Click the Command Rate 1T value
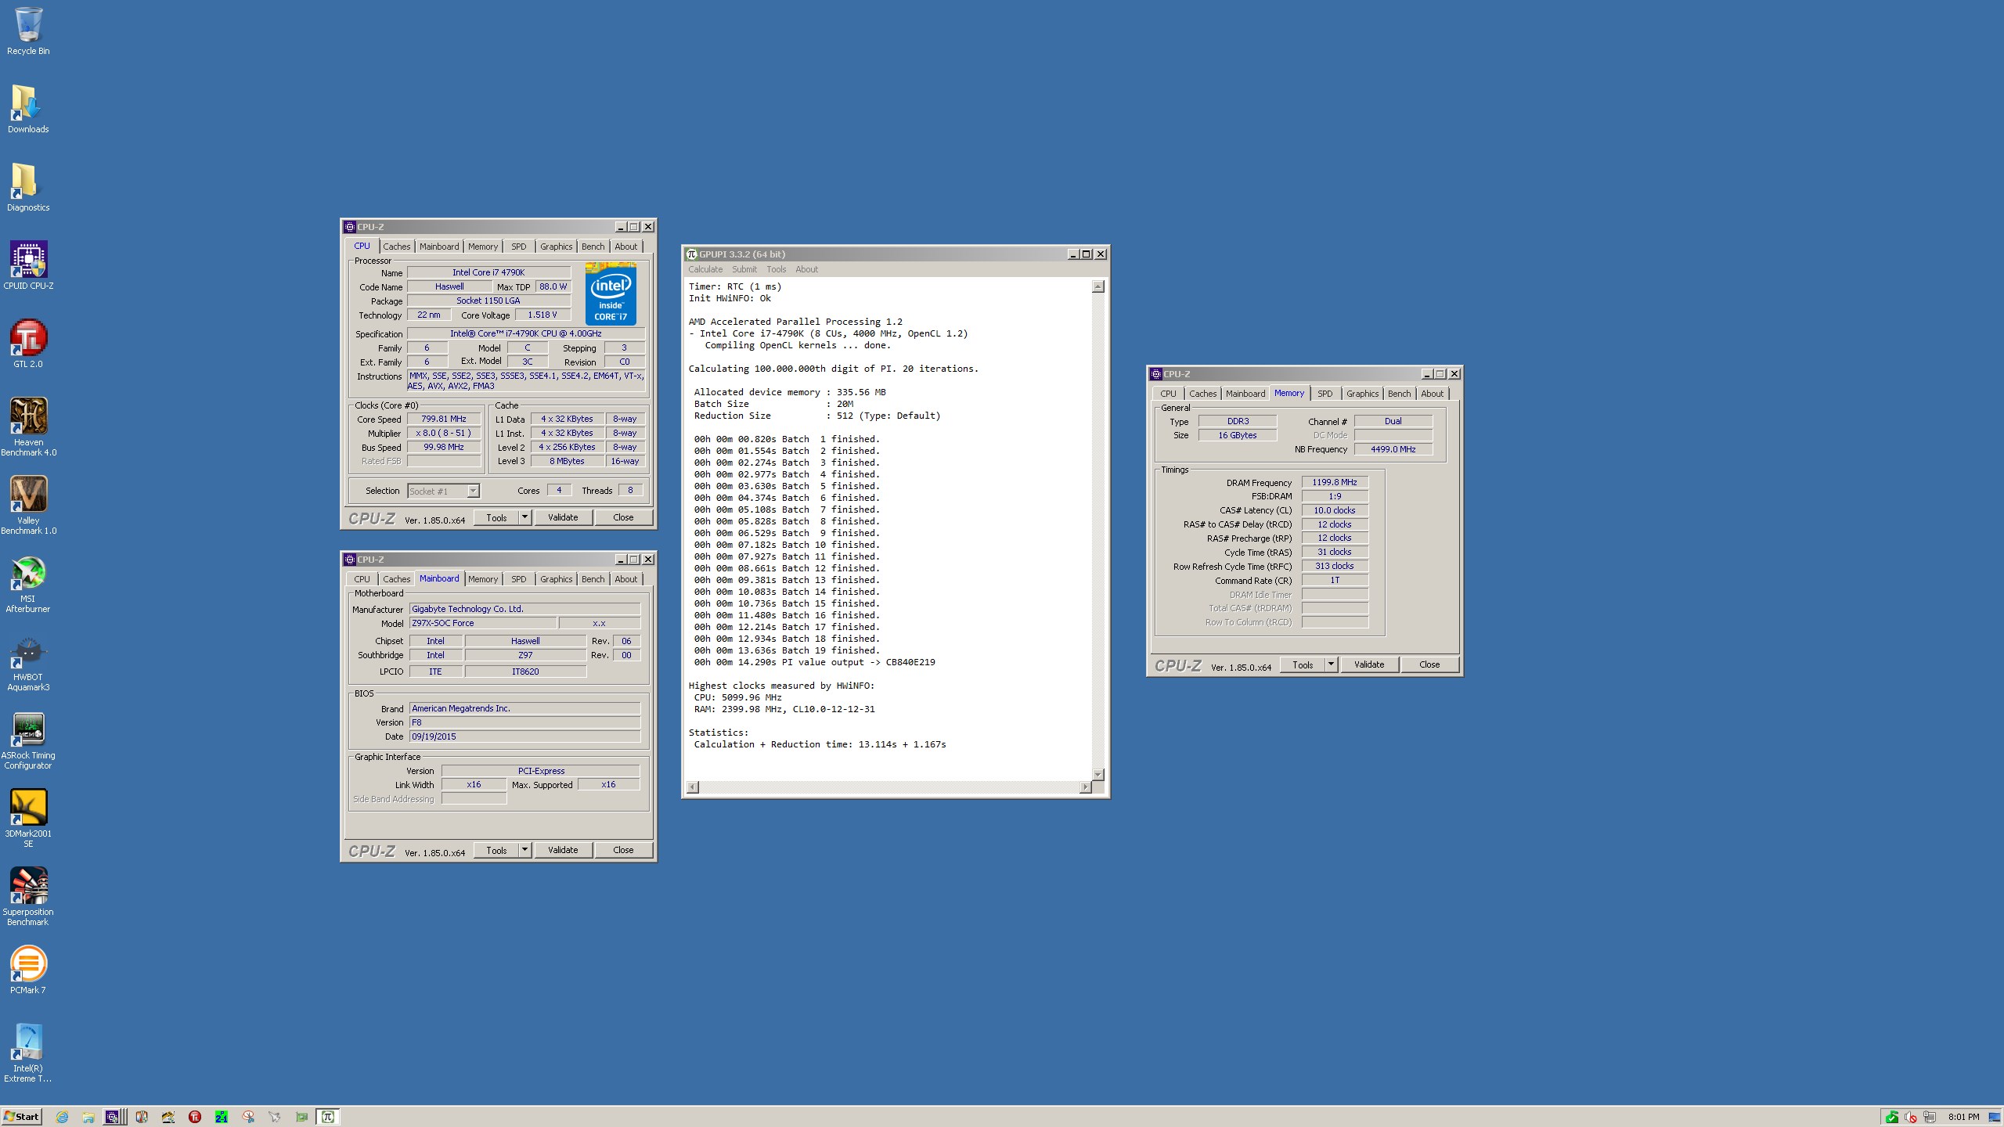This screenshot has height=1127, width=2004. coord(1335,581)
